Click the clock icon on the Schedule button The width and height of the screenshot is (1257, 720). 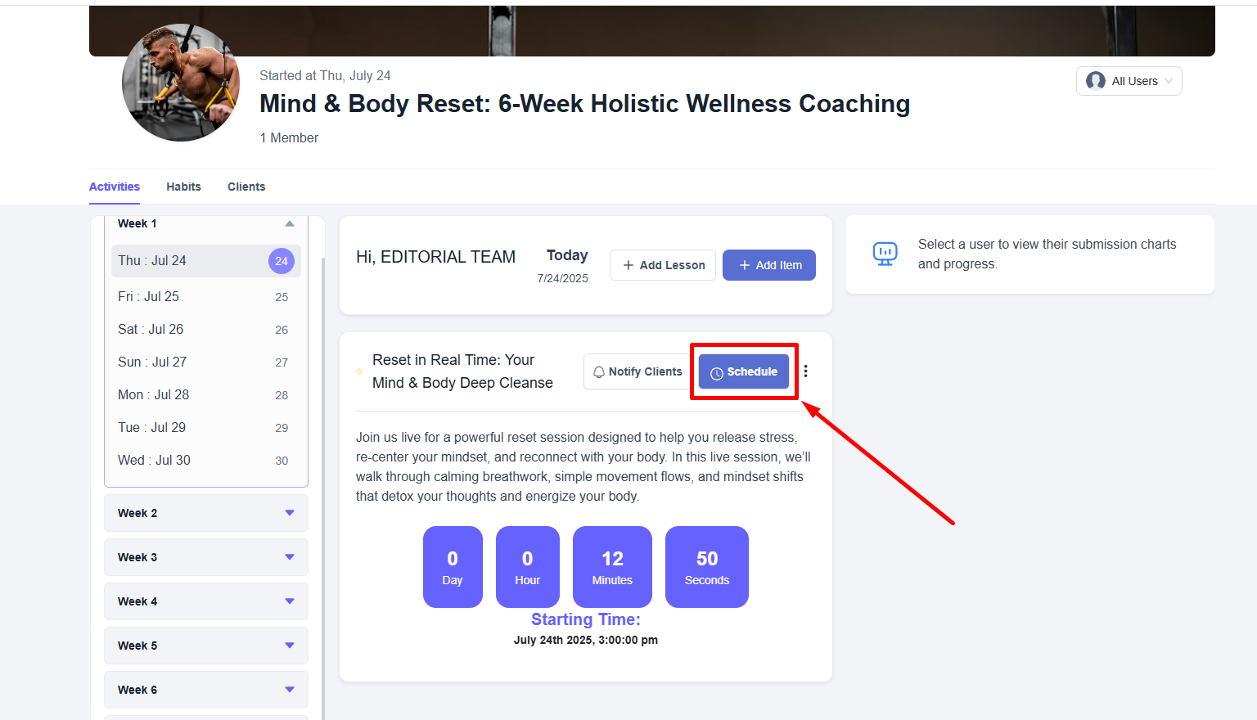tap(717, 373)
